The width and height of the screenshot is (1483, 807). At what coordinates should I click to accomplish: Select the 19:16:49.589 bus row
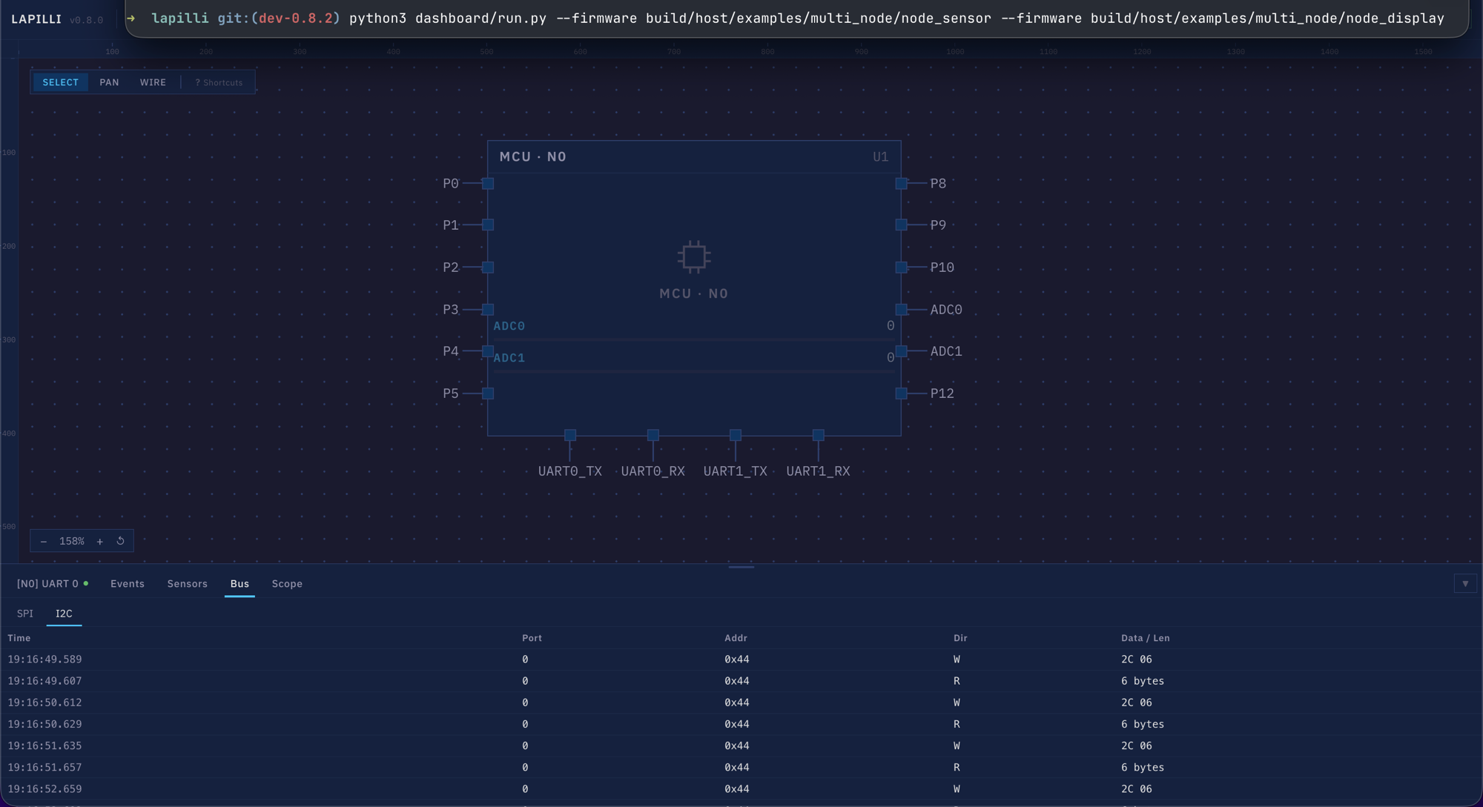(741, 660)
